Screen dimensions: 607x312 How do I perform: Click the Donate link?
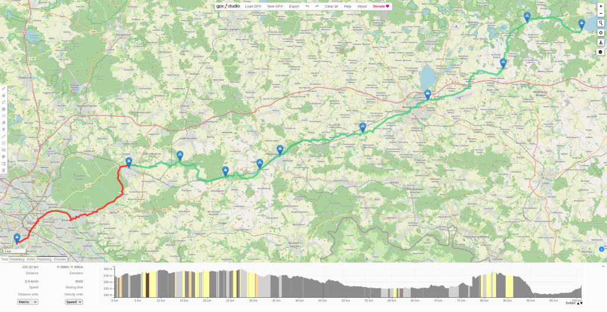(x=381, y=7)
